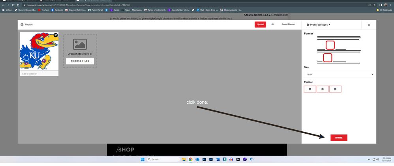Show hidden system tray icons
Viewport: 394px width, 166px height.
(369, 159)
